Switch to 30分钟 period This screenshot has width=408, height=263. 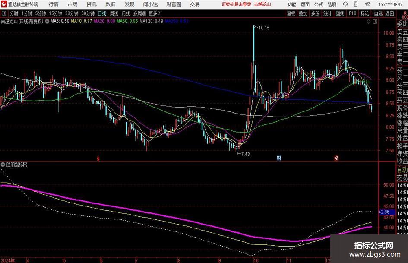72,13
